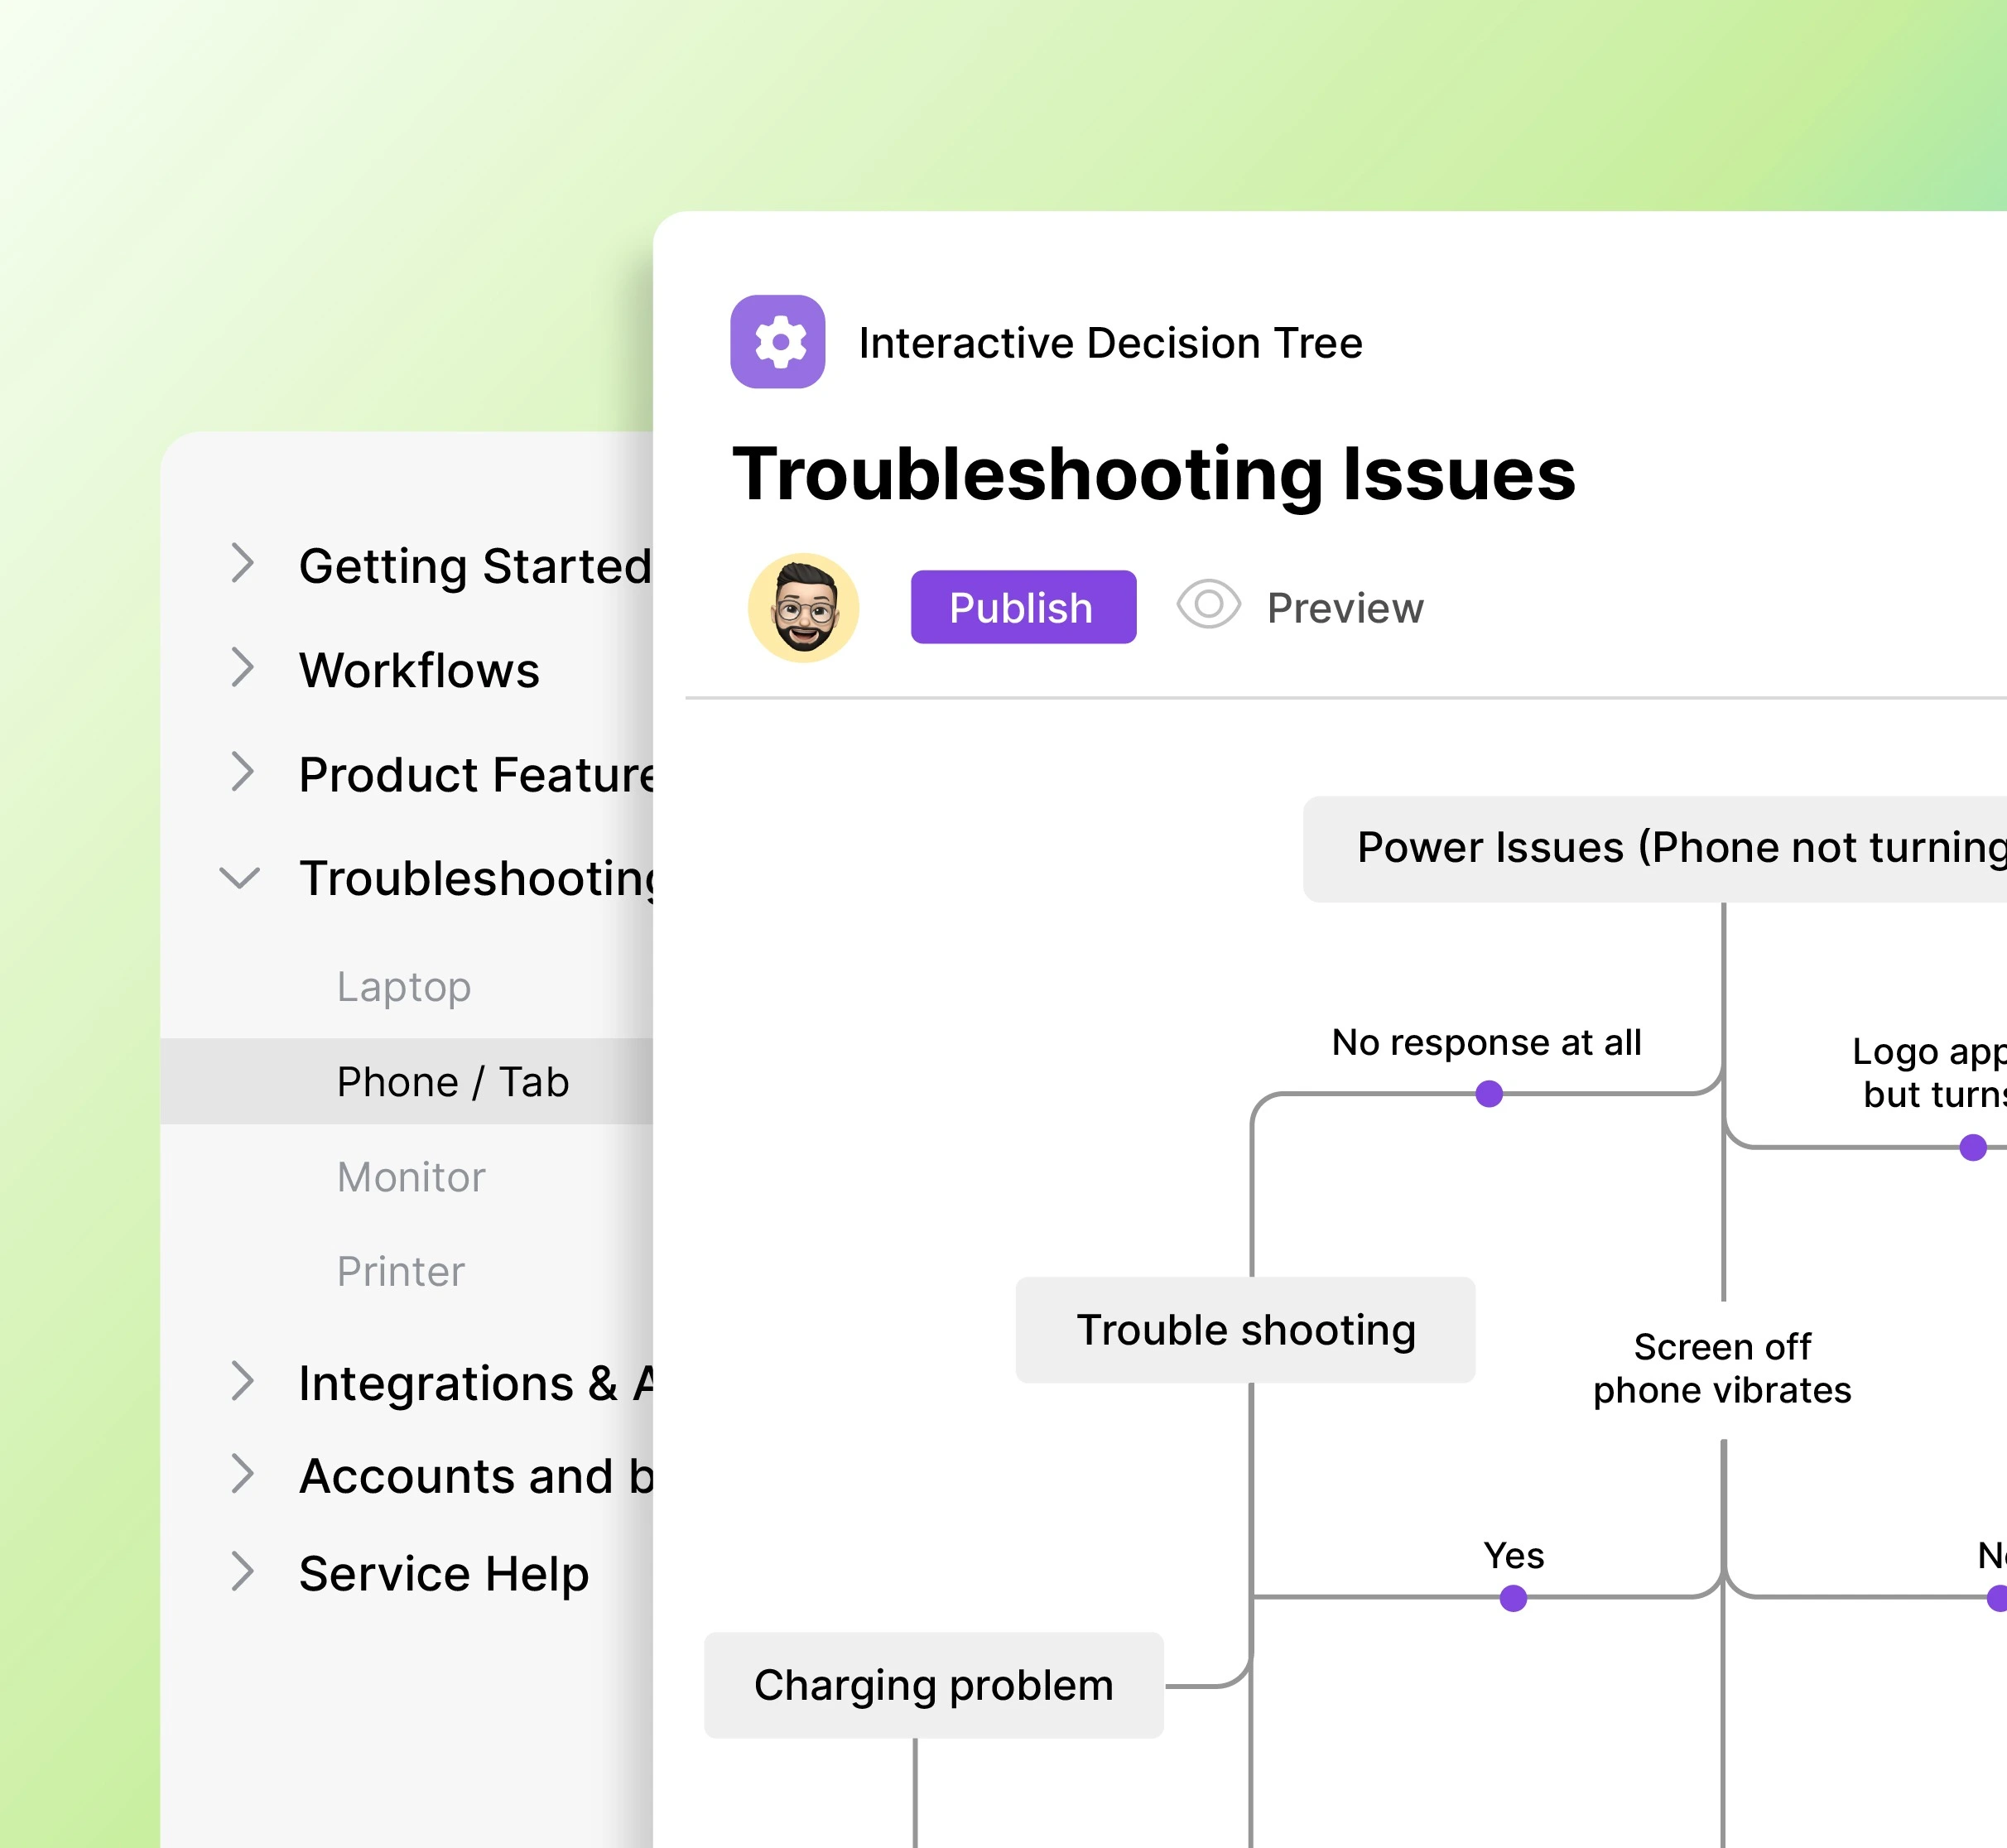Viewport: 2007px width, 1848px height.
Task: Click the purple dot under 'No response at all'
Action: point(1489,1094)
